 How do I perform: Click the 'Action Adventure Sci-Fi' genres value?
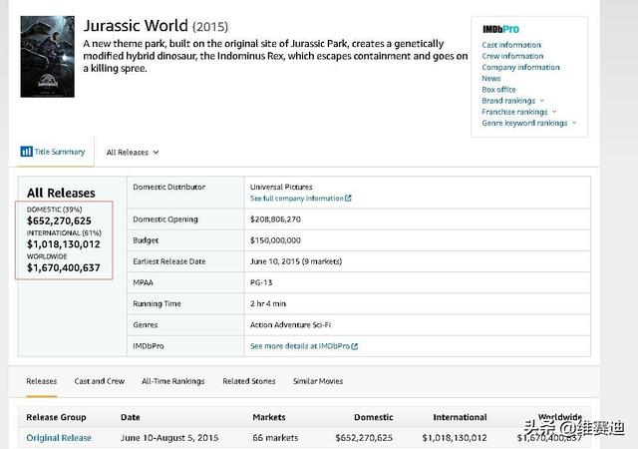290,324
